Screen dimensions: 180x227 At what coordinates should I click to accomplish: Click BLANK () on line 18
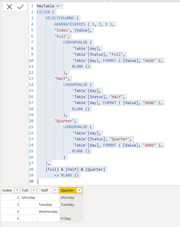81,109
